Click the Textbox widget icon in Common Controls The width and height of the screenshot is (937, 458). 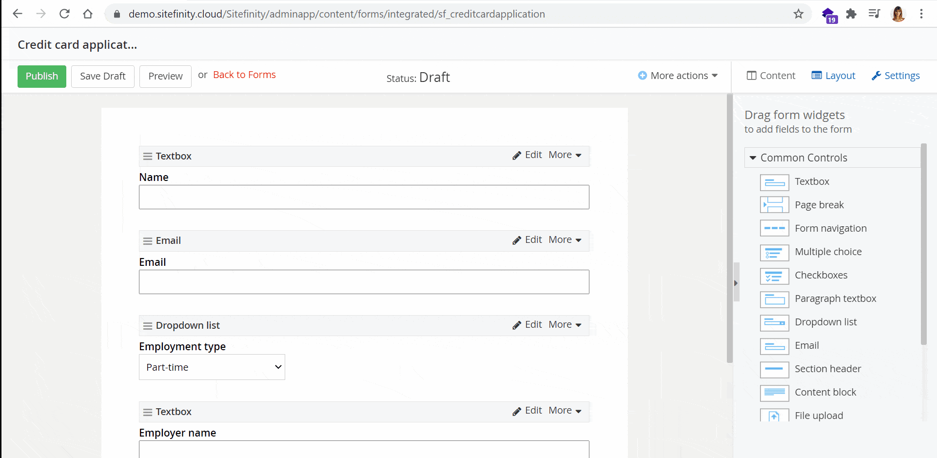click(774, 182)
